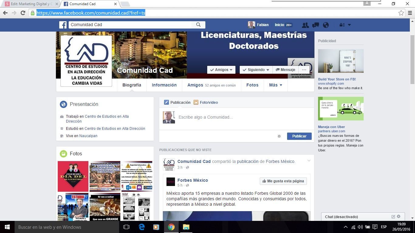Open the Amigos dropdown button on cover
Screen dimensions: 415x233
(x=221, y=70)
